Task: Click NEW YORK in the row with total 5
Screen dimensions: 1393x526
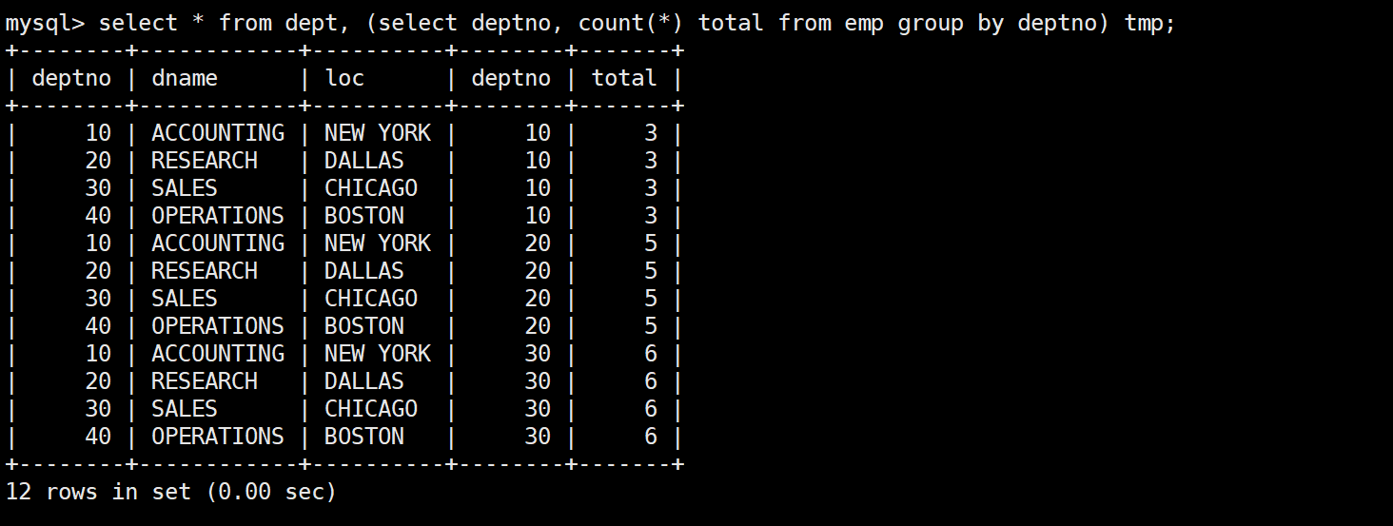Action: (378, 244)
